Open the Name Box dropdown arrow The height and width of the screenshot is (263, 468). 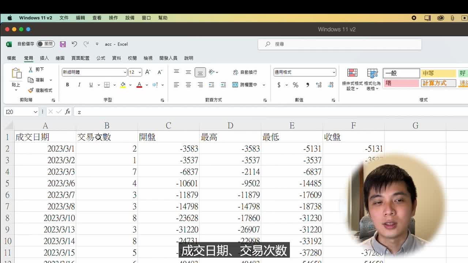35,112
